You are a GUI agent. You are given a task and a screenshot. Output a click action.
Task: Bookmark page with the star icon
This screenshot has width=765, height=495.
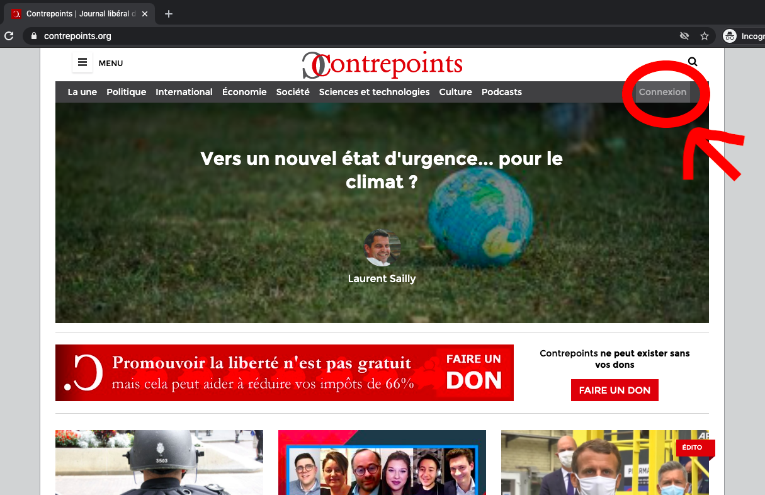705,36
